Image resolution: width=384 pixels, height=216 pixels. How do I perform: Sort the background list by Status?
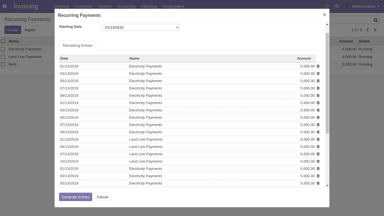364,41
